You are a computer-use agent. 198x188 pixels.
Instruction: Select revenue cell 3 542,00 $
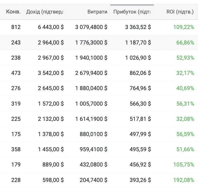(51, 73)
